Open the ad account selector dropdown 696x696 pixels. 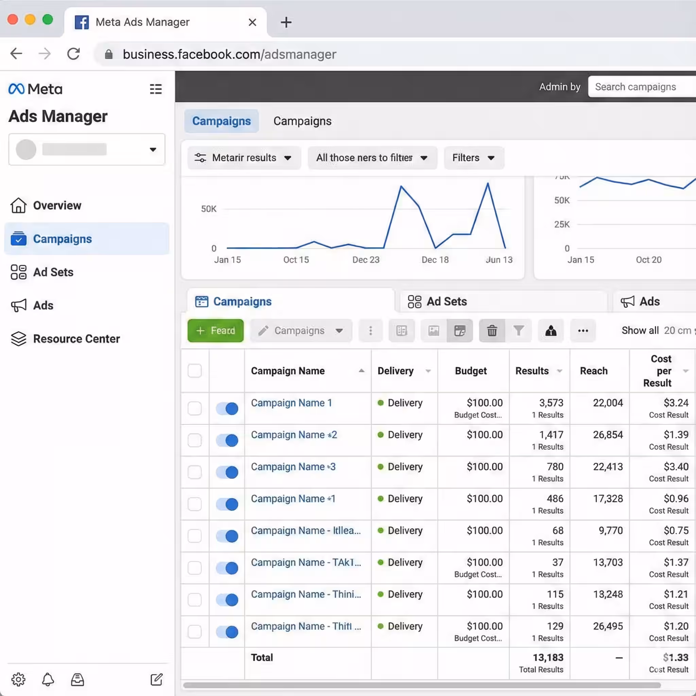(86, 150)
